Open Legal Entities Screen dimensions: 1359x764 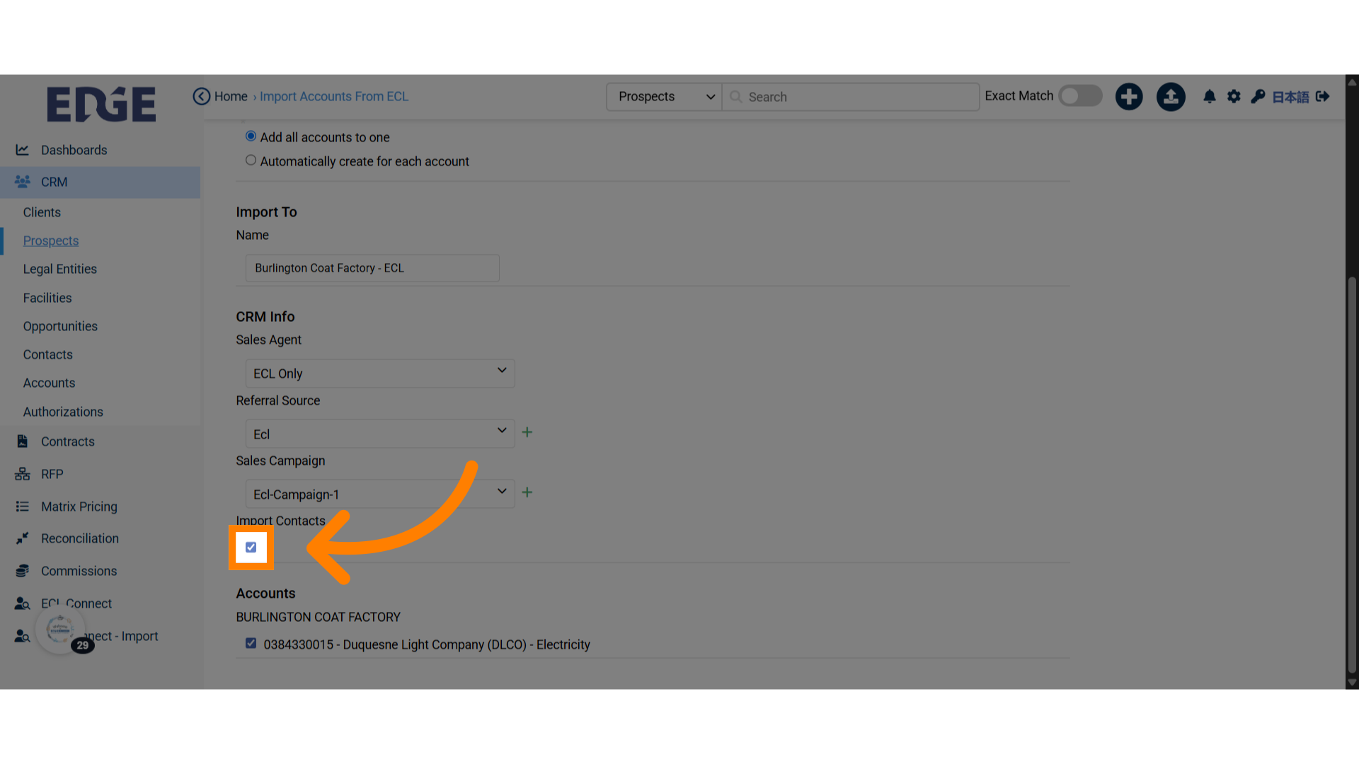60,269
